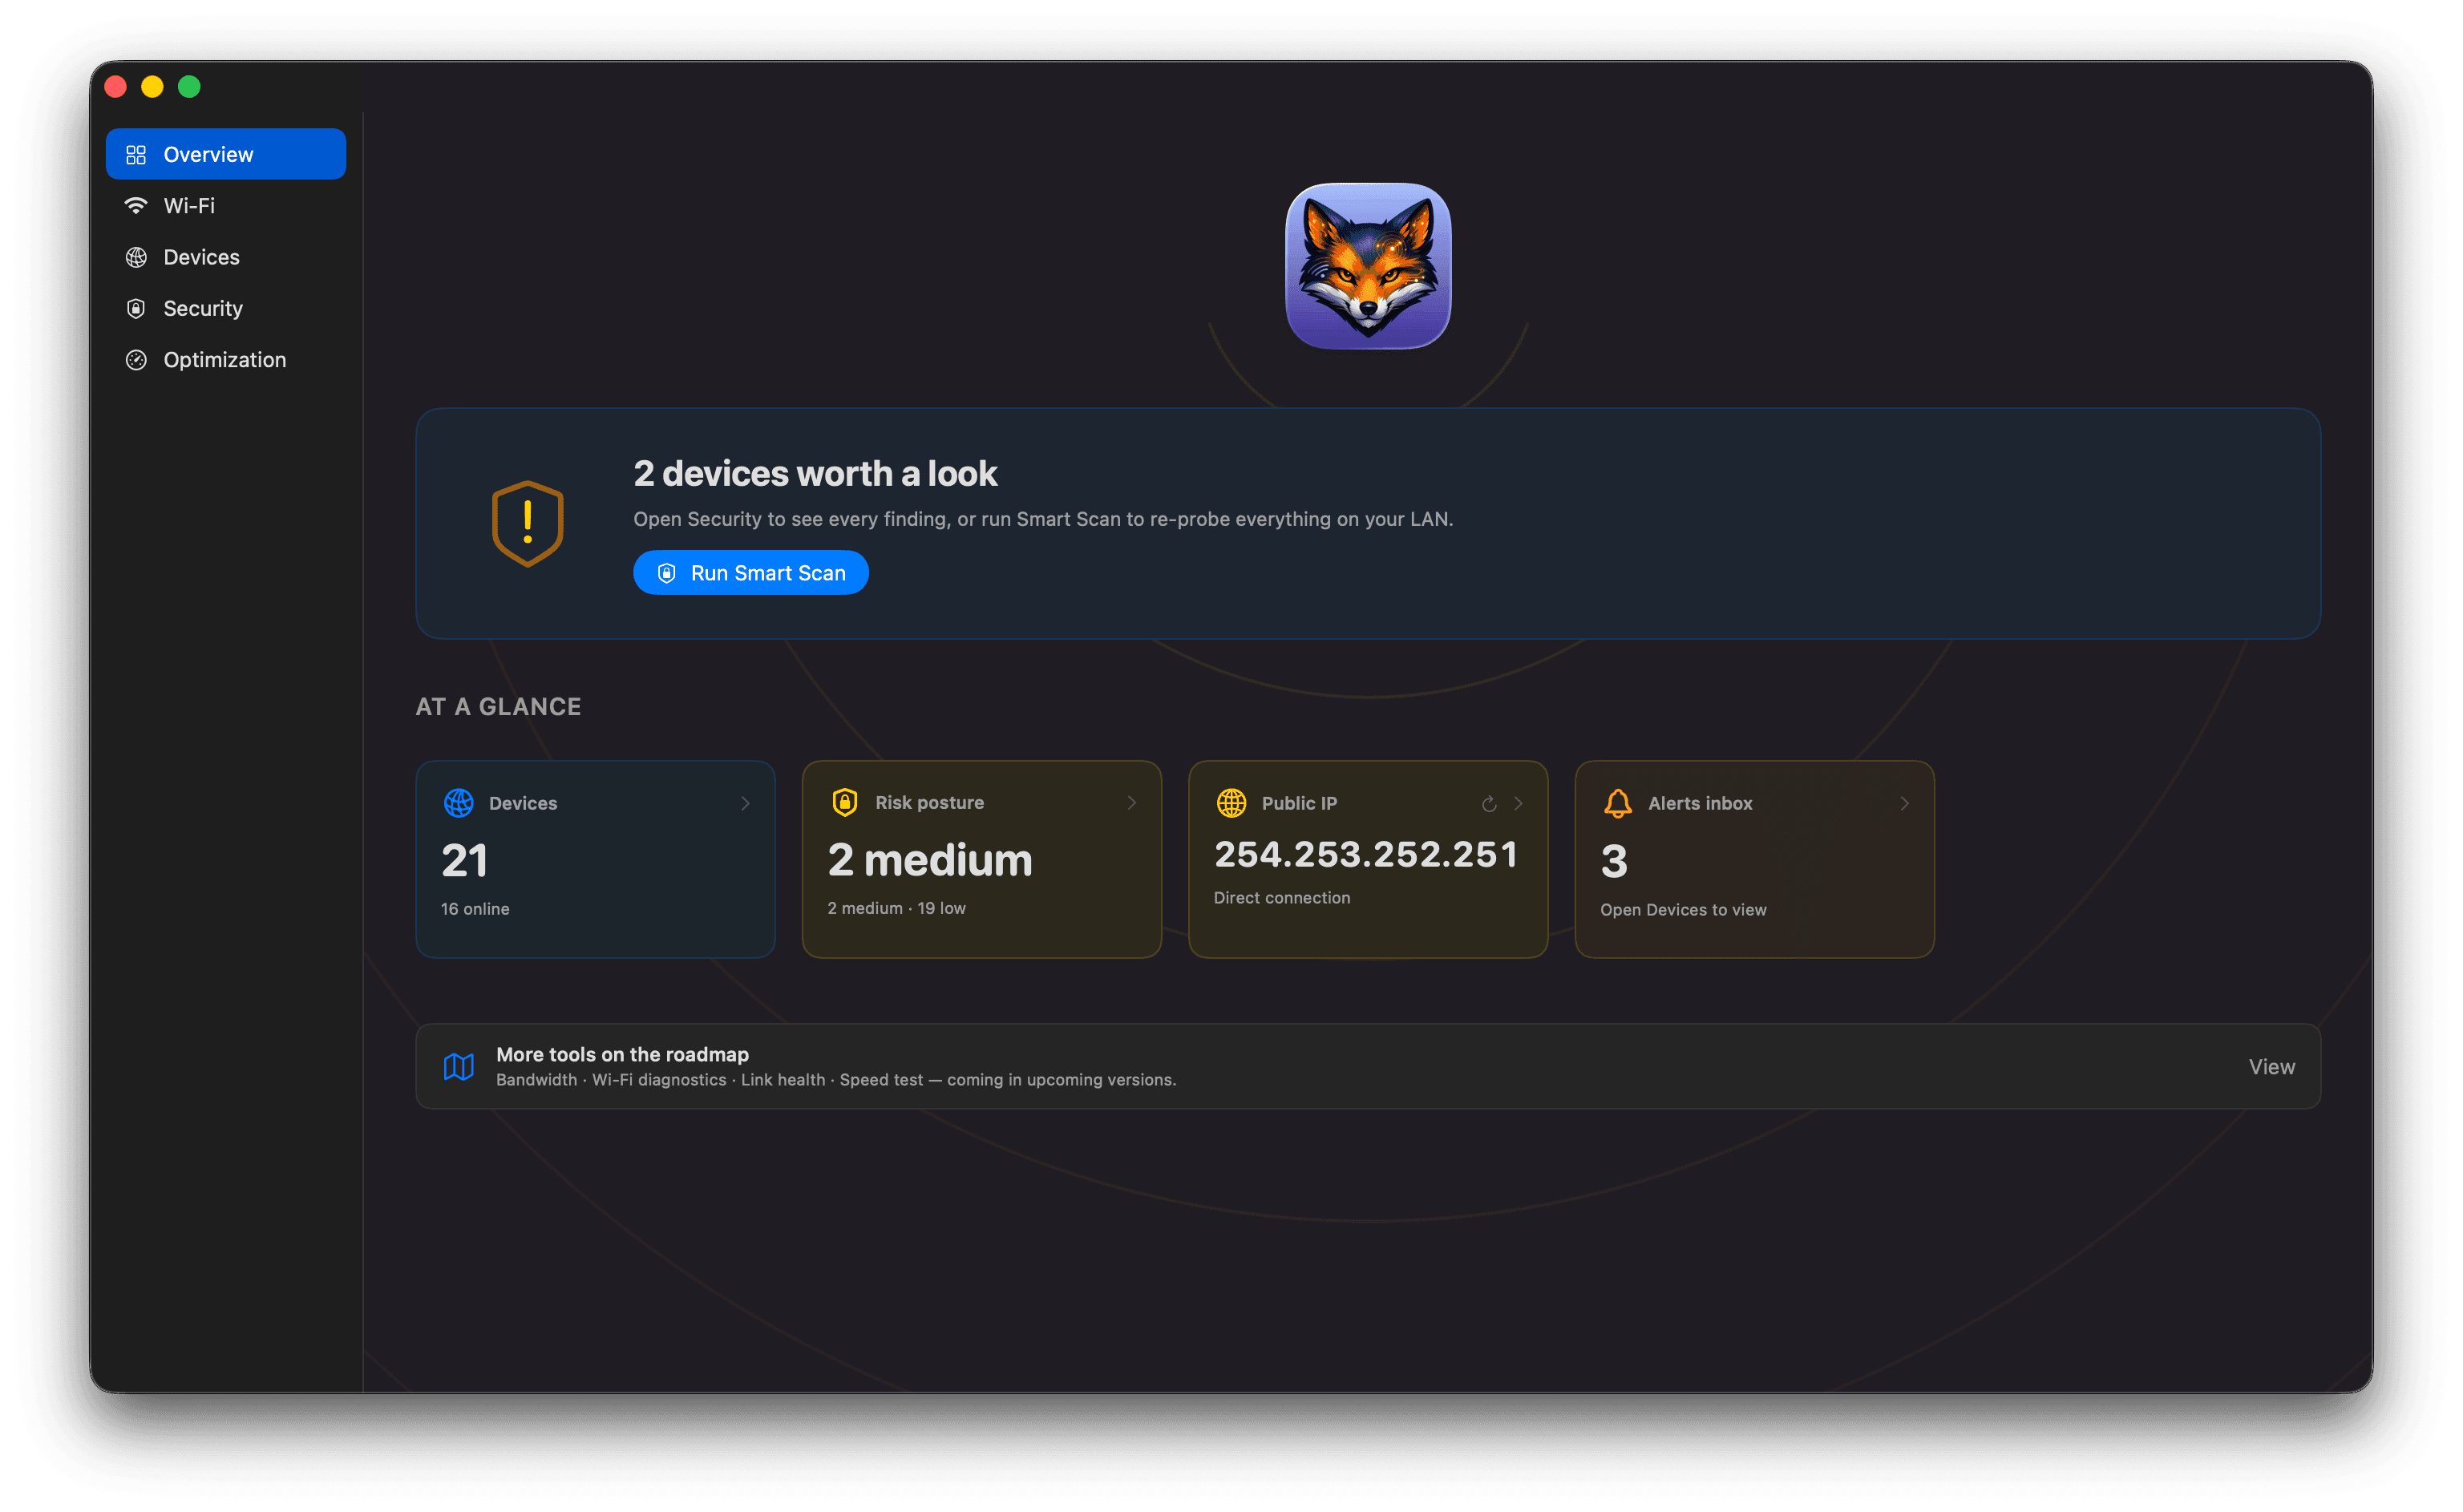
Task: Select the Overview sidebar item
Action: pyautogui.click(x=226, y=154)
